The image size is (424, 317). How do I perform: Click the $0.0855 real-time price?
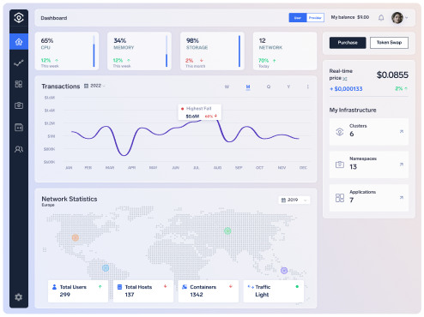392,75
